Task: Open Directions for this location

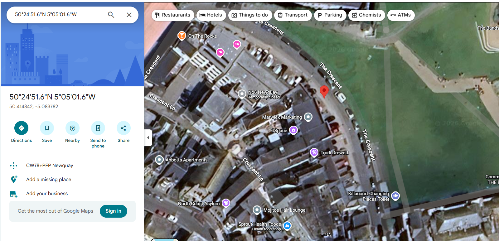Action: click(21, 128)
